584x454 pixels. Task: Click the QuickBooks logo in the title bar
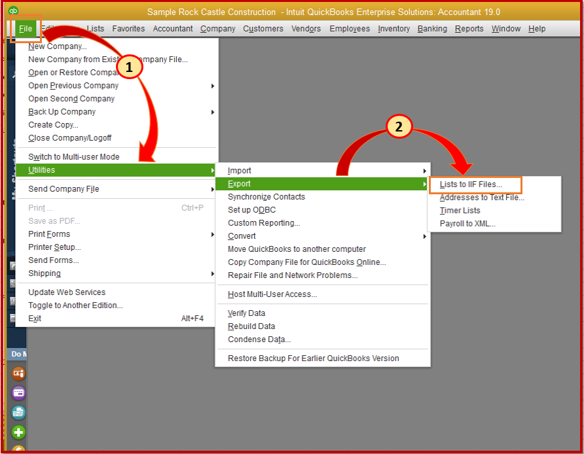coord(13,10)
